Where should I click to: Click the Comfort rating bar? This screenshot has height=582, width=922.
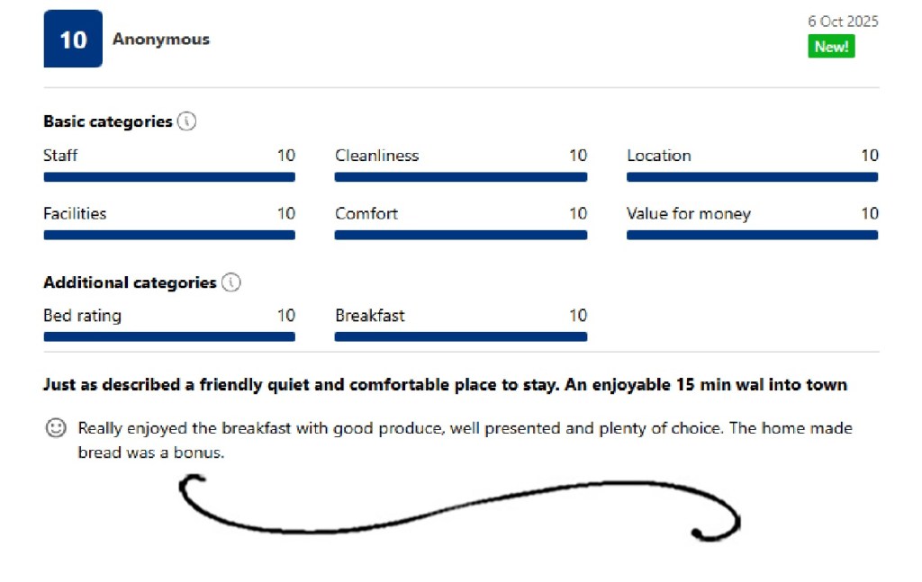pyautogui.click(x=461, y=235)
